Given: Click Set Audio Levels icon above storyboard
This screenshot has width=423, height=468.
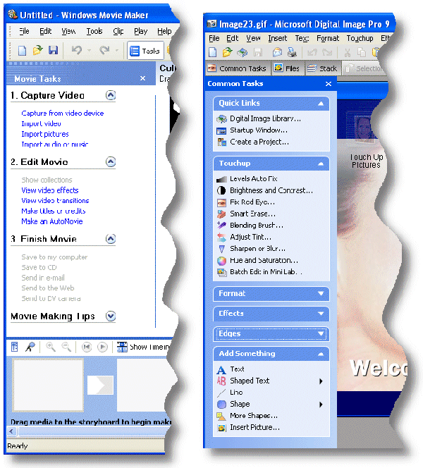Looking at the screenshot, I should point(14,347).
